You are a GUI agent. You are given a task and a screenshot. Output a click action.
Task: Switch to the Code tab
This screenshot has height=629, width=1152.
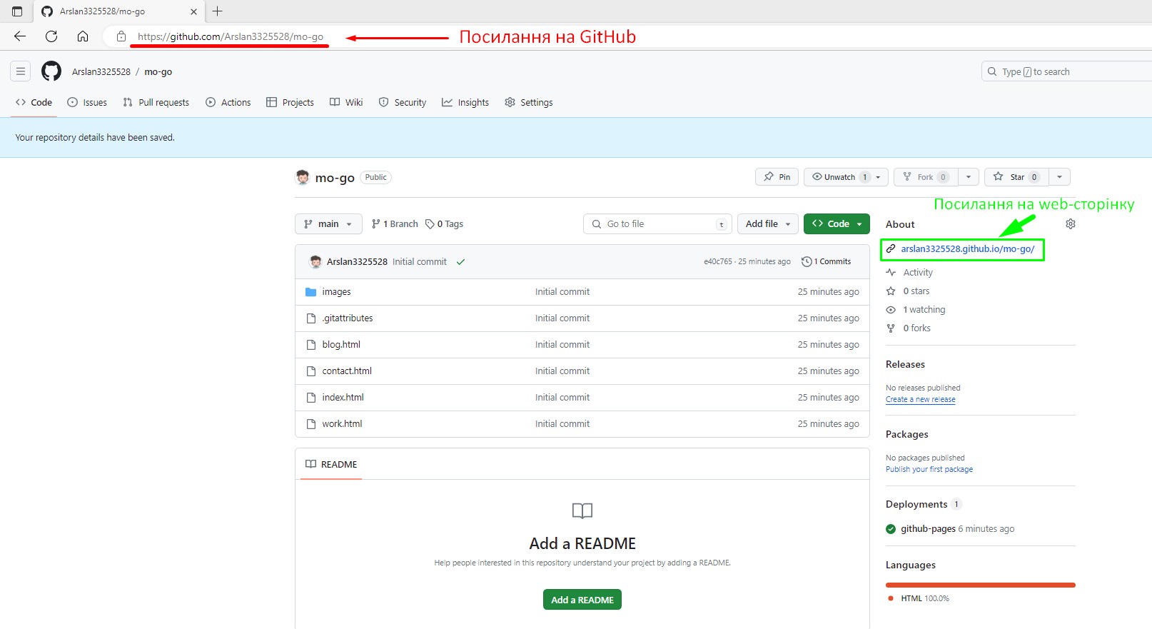[x=34, y=103]
